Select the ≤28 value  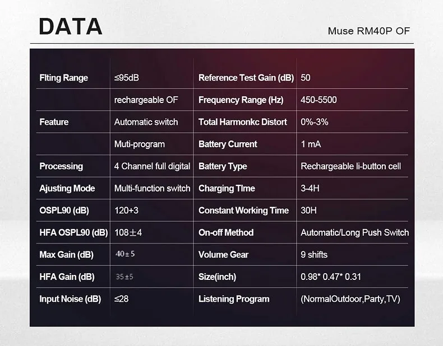click(121, 299)
